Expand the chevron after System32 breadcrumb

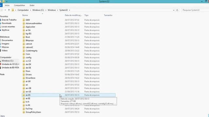pos(70,10)
